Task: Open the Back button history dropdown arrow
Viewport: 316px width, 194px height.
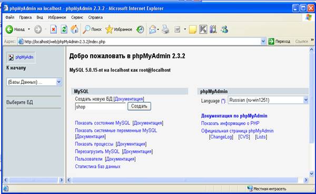Action: coord(29,30)
